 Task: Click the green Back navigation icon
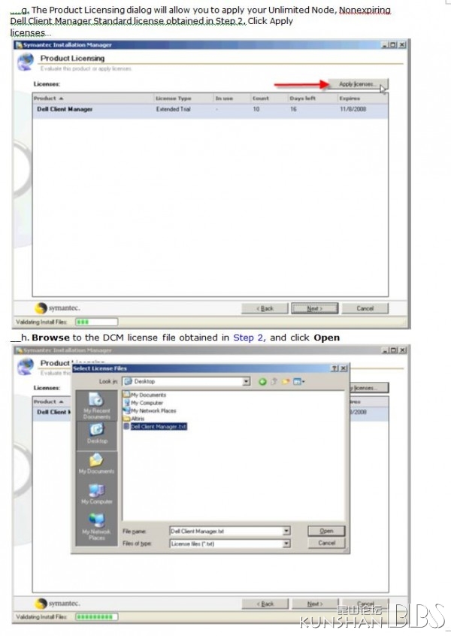(x=263, y=382)
